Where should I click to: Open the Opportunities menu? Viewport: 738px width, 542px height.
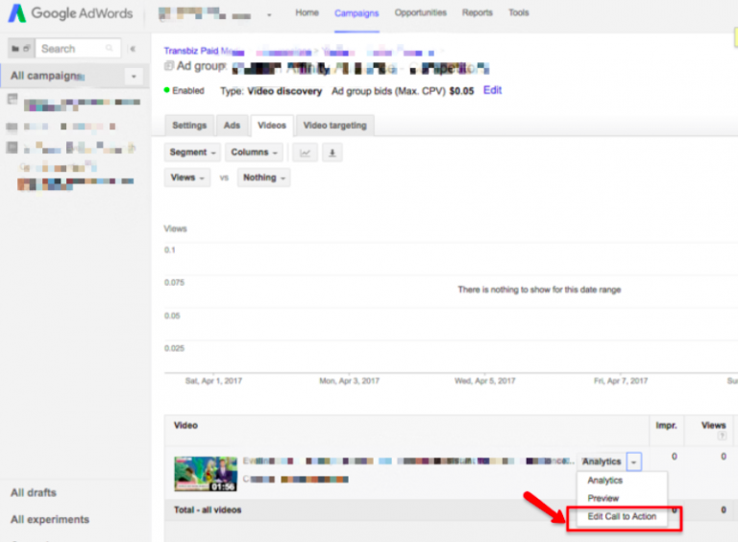420,12
